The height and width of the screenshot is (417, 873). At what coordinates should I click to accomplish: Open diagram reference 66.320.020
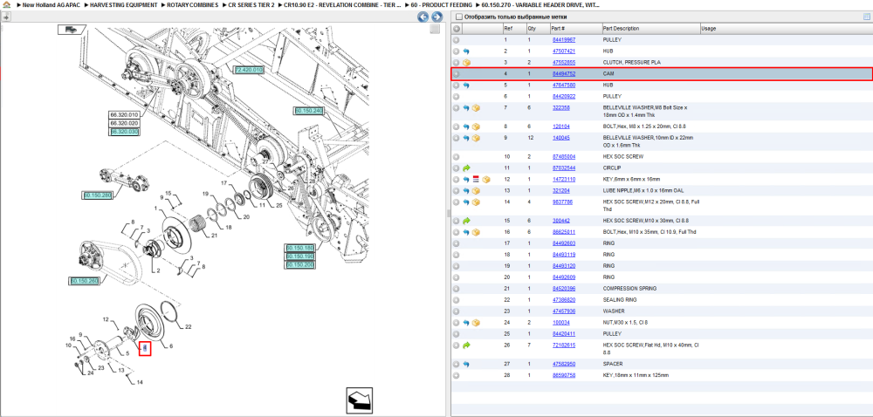click(x=124, y=123)
